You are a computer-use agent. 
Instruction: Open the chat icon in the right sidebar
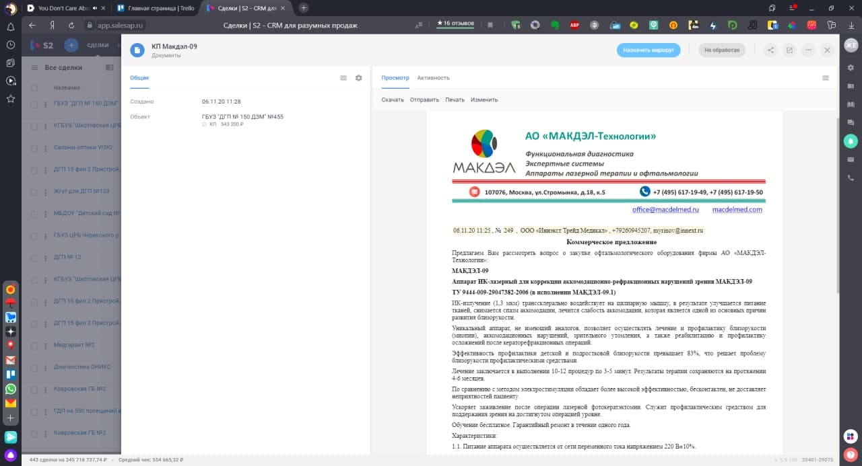click(x=850, y=123)
